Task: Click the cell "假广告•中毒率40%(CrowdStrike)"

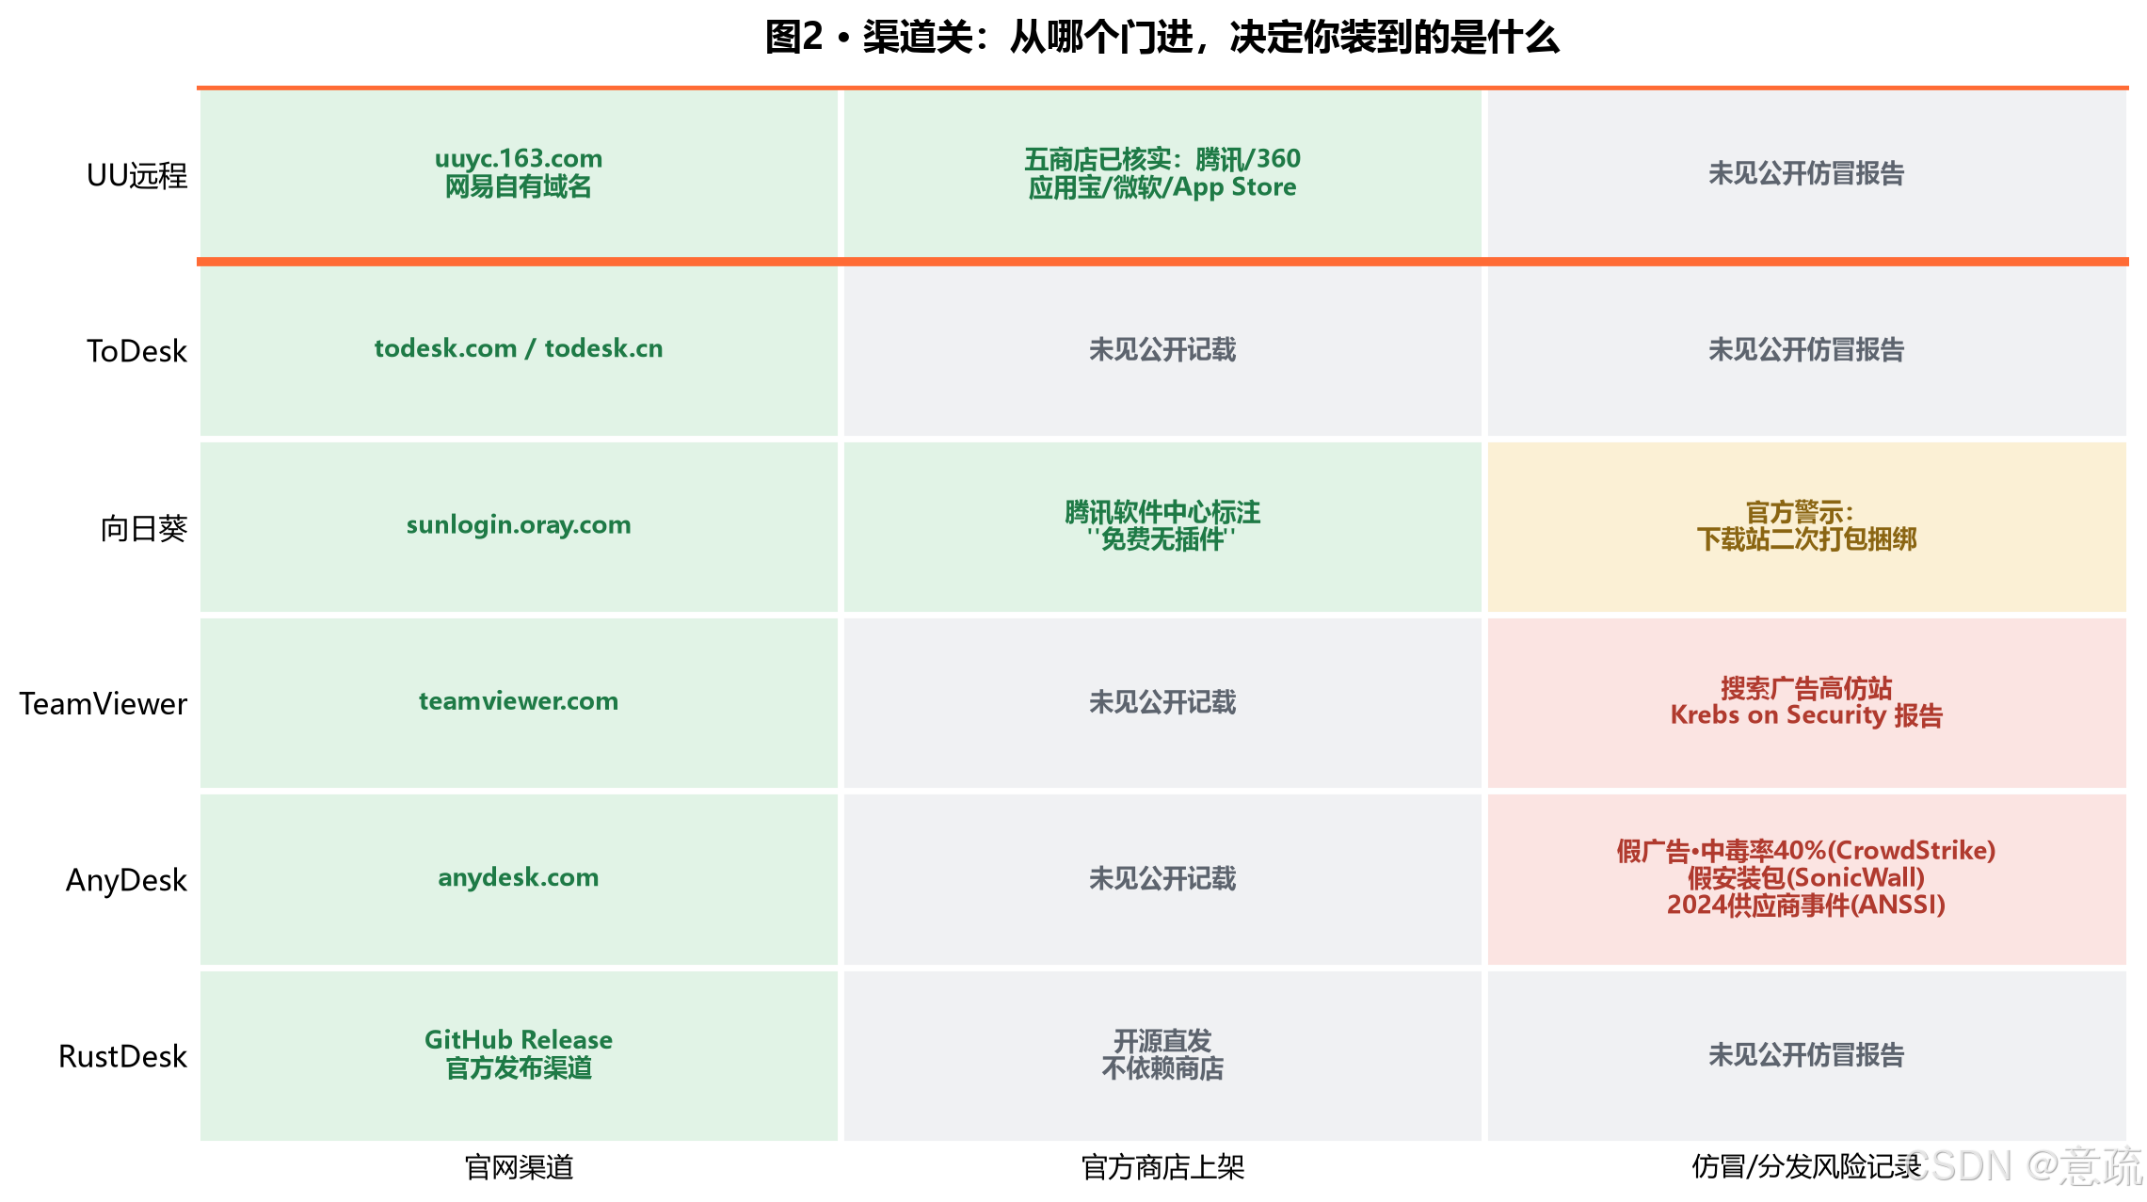Action: pyautogui.click(x=1806, y=879)
